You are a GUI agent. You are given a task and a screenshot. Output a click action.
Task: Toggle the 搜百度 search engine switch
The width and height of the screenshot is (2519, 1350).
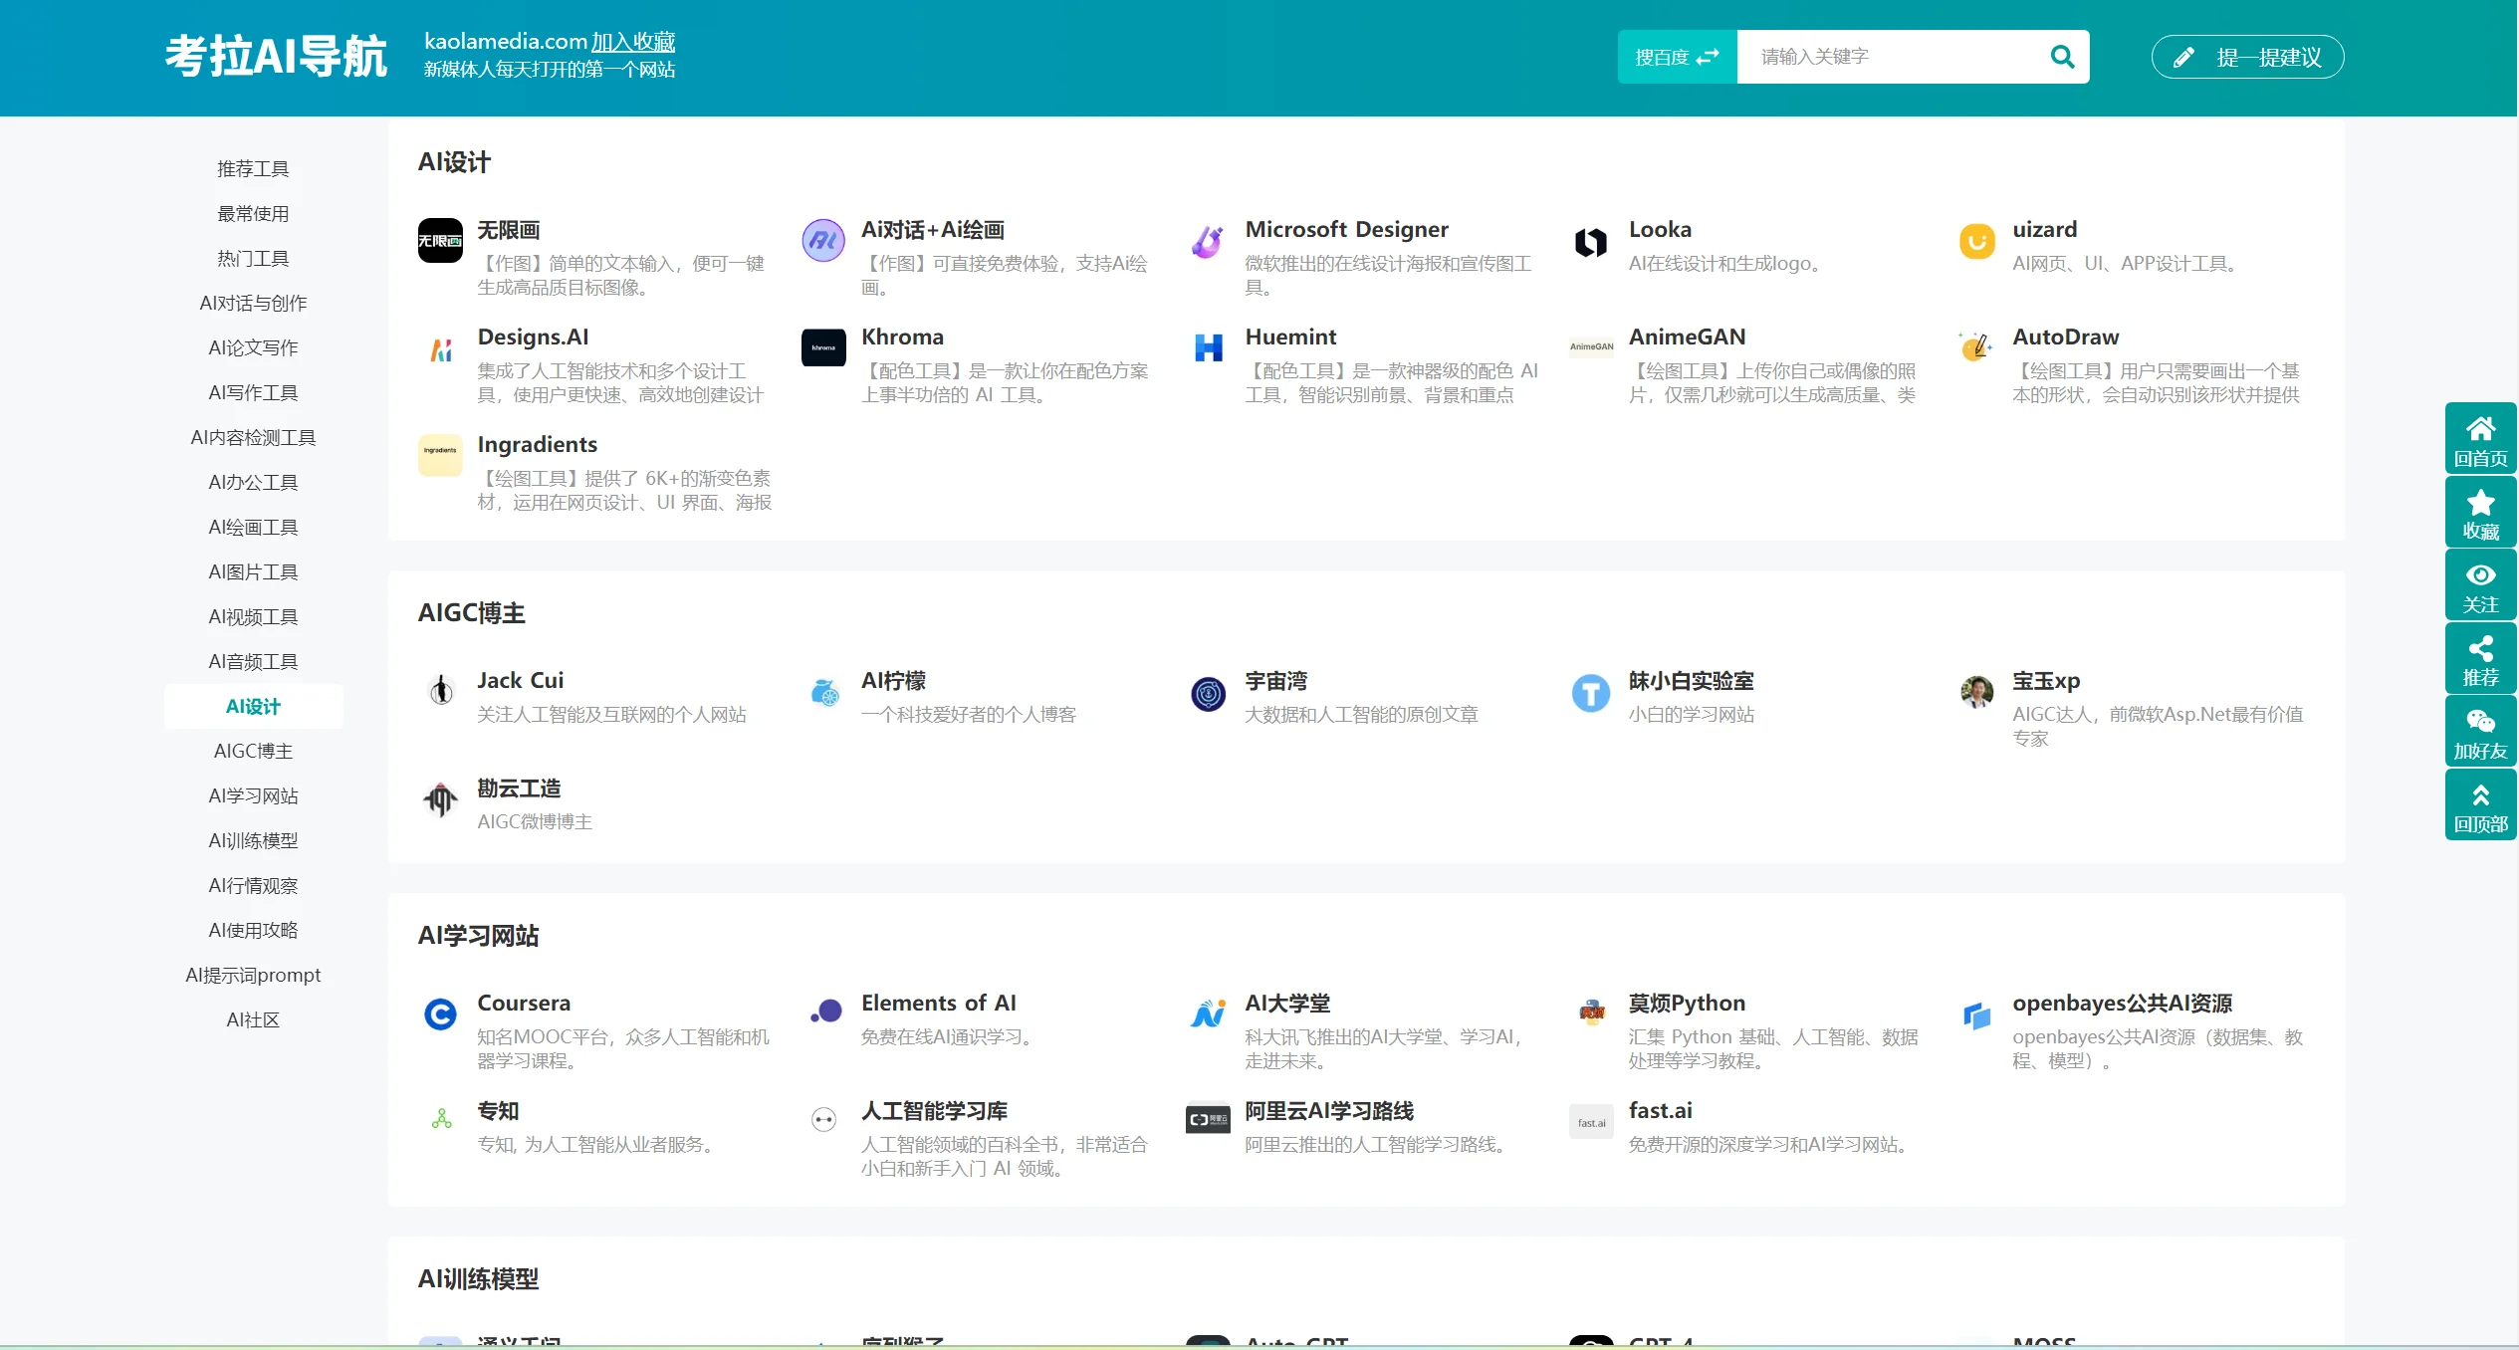pos(1677,57)
